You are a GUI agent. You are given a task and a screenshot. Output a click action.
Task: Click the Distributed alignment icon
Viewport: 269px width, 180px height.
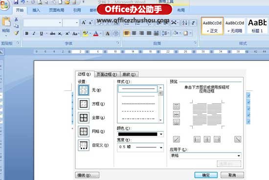coord(156,33)
